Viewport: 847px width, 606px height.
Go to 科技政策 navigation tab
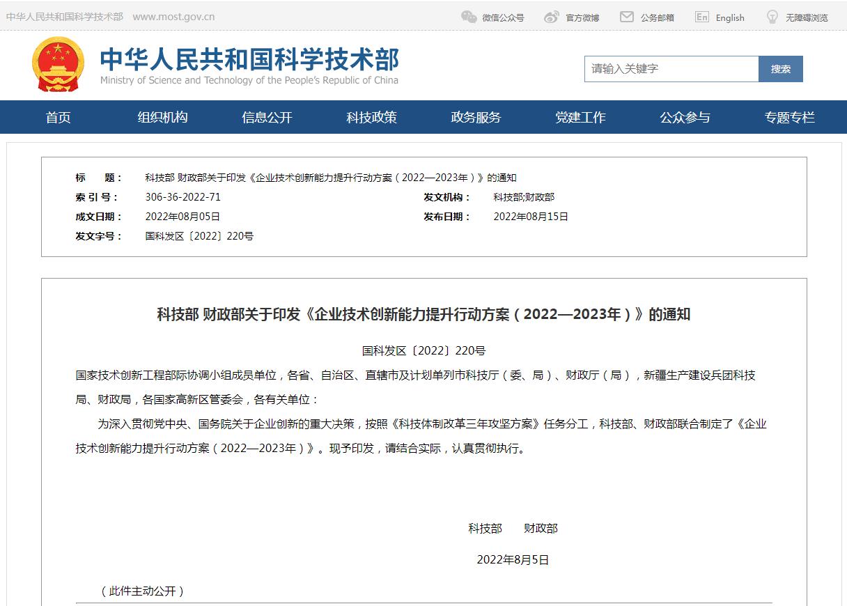pos(371,118)
